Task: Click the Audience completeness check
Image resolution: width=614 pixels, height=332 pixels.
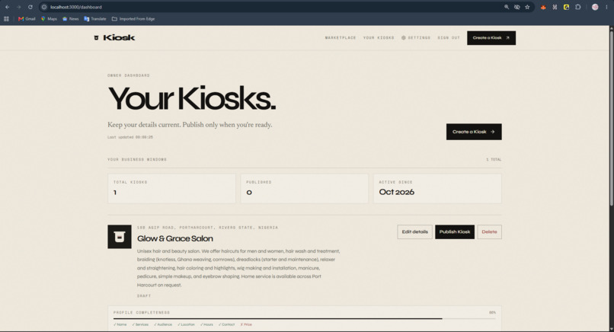Action: coord(163,324)
